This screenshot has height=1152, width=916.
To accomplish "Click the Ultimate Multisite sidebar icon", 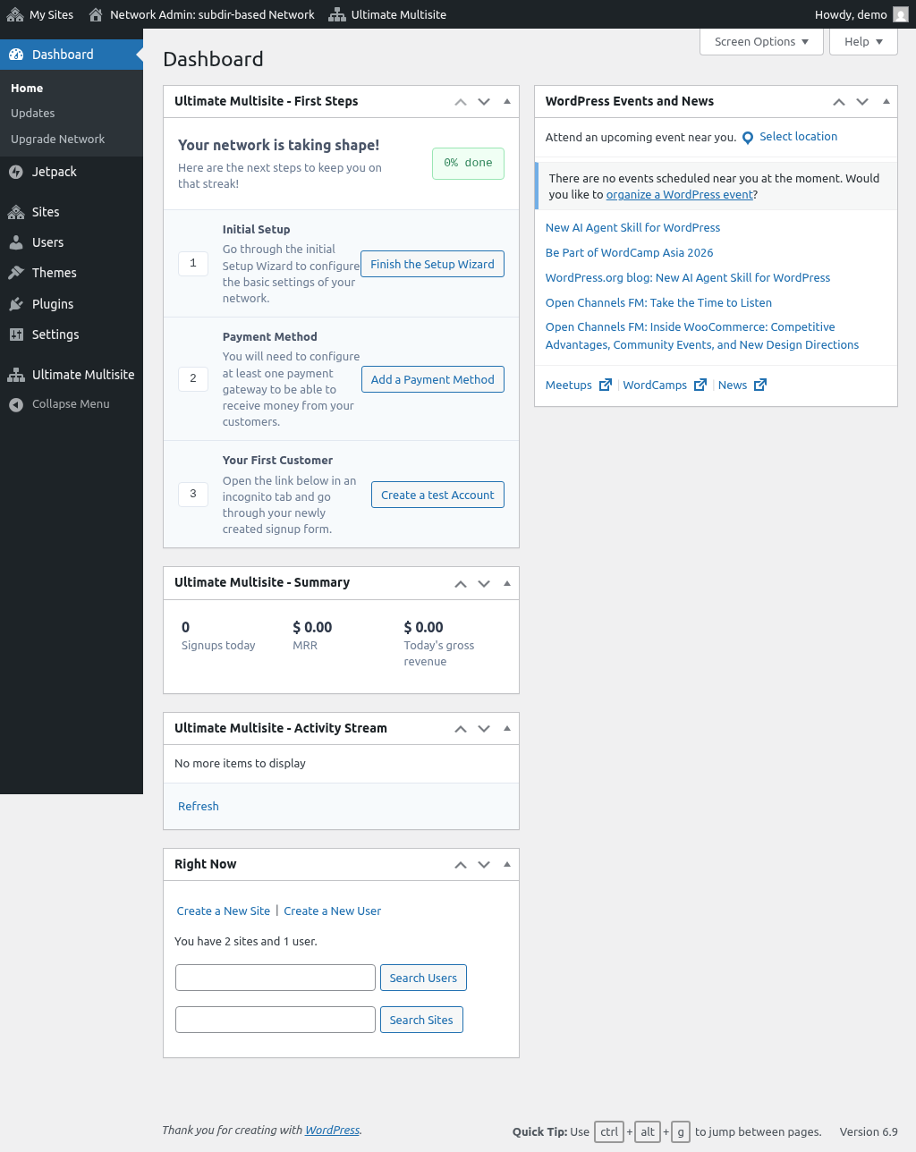I will coord(16,375).
